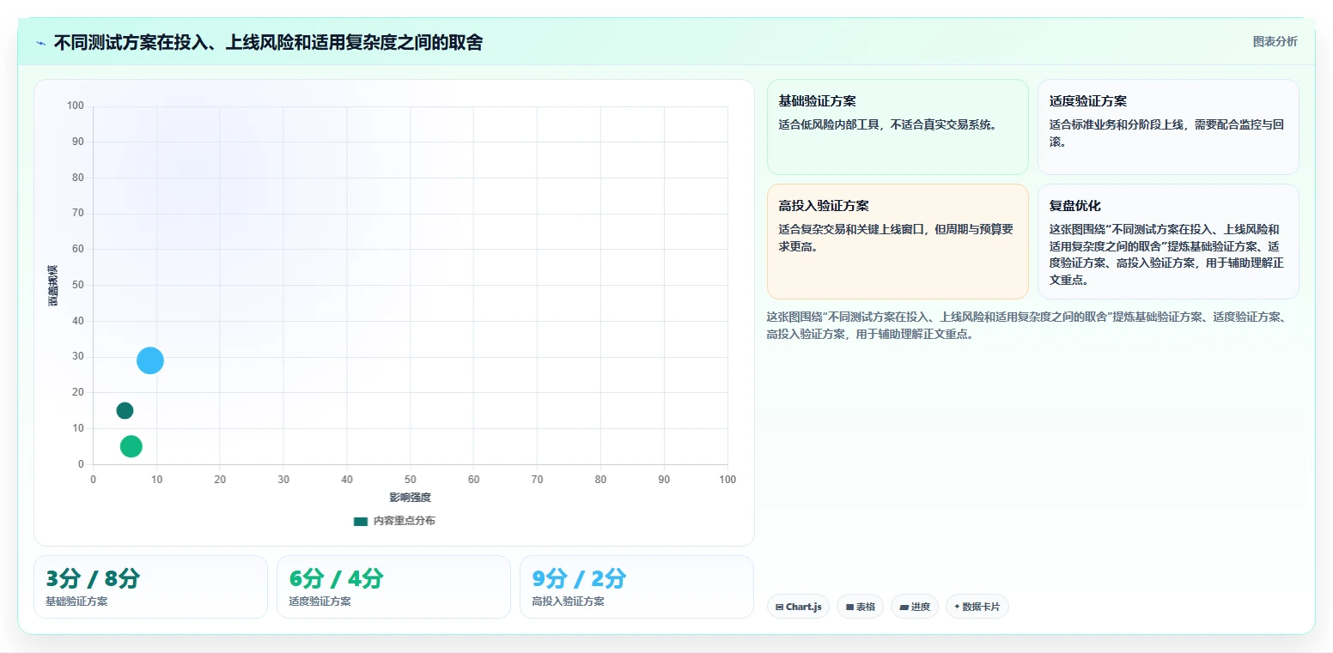
Task: Select the dark teal bubble on chart
Action: [x=125, y=411]
